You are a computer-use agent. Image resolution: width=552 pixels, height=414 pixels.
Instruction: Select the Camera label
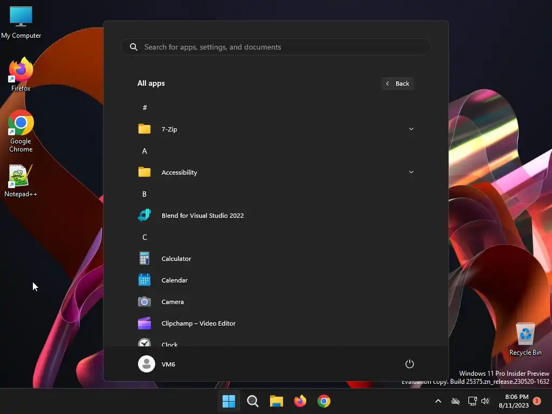[x=172, y=302]
